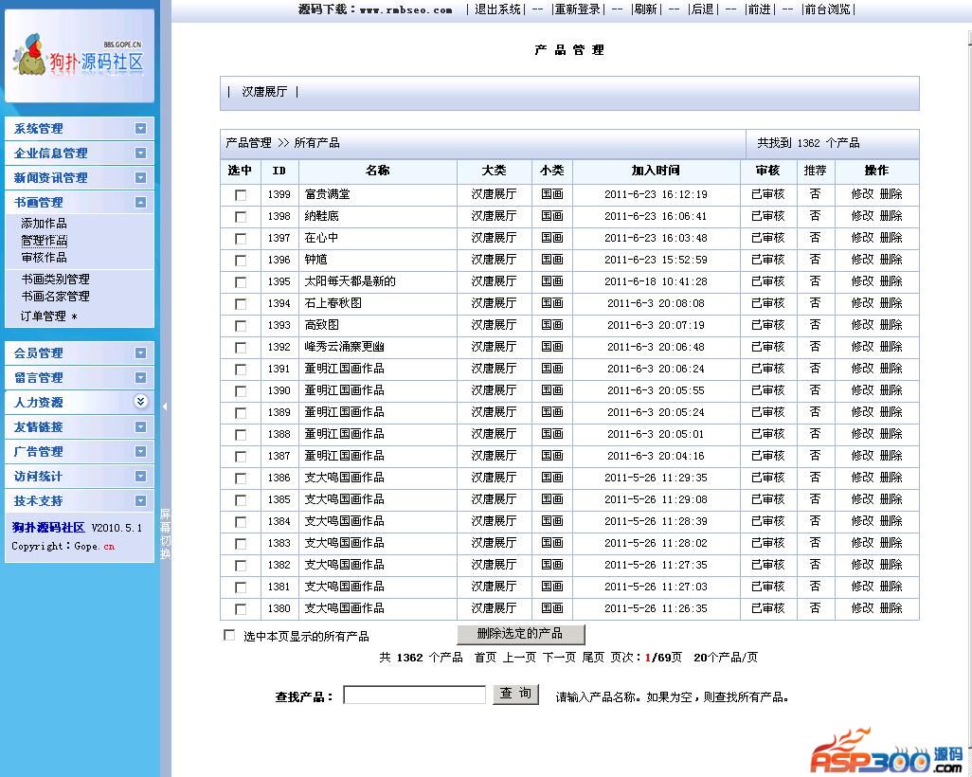Click 删除 for product 1399
This screenshot has height=777, width=972.
(x=891, y=194)
